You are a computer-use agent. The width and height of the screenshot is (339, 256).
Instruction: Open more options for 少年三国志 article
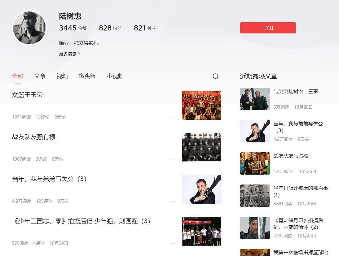click(x=173, y=243)
